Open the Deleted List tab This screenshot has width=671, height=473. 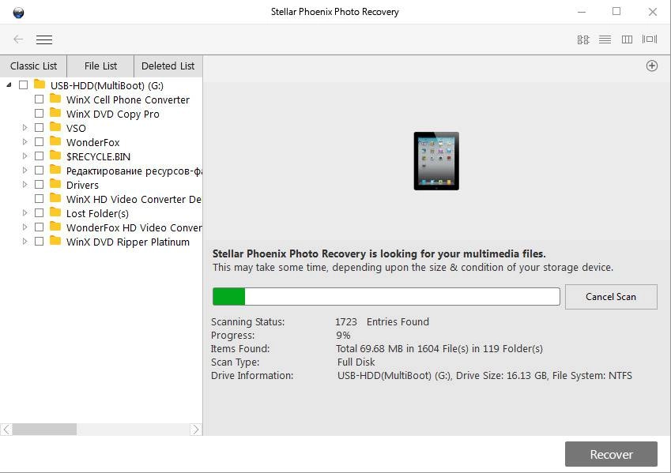click(x=168, y=66)
